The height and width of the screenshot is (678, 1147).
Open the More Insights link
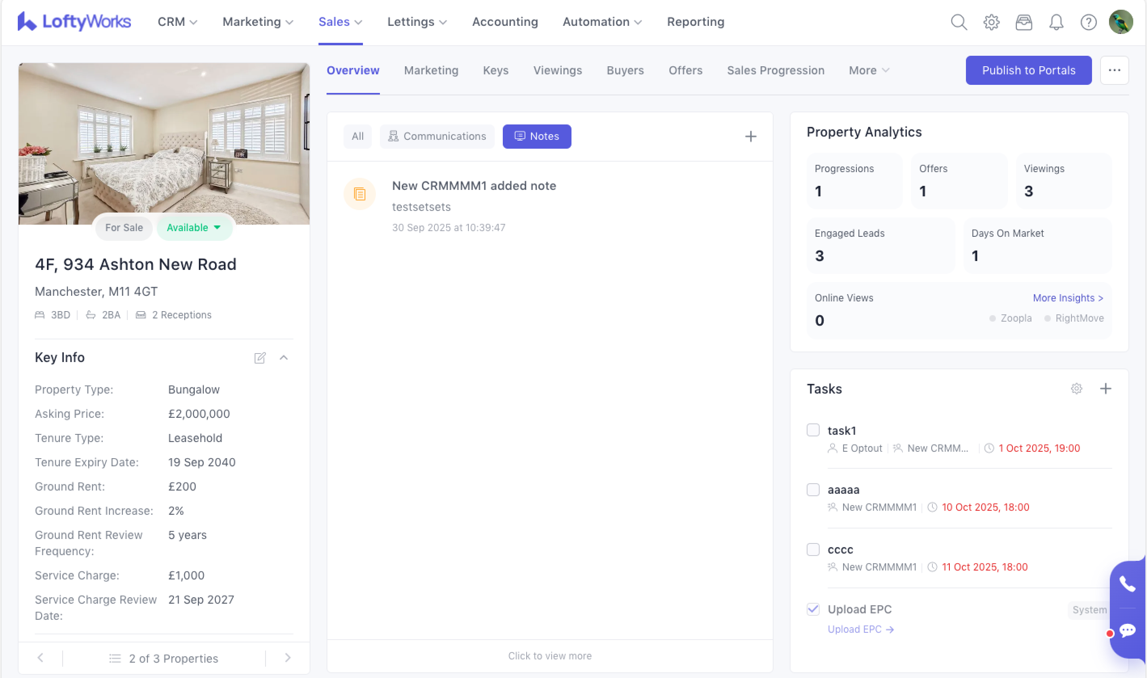[x=1068, y=298]
